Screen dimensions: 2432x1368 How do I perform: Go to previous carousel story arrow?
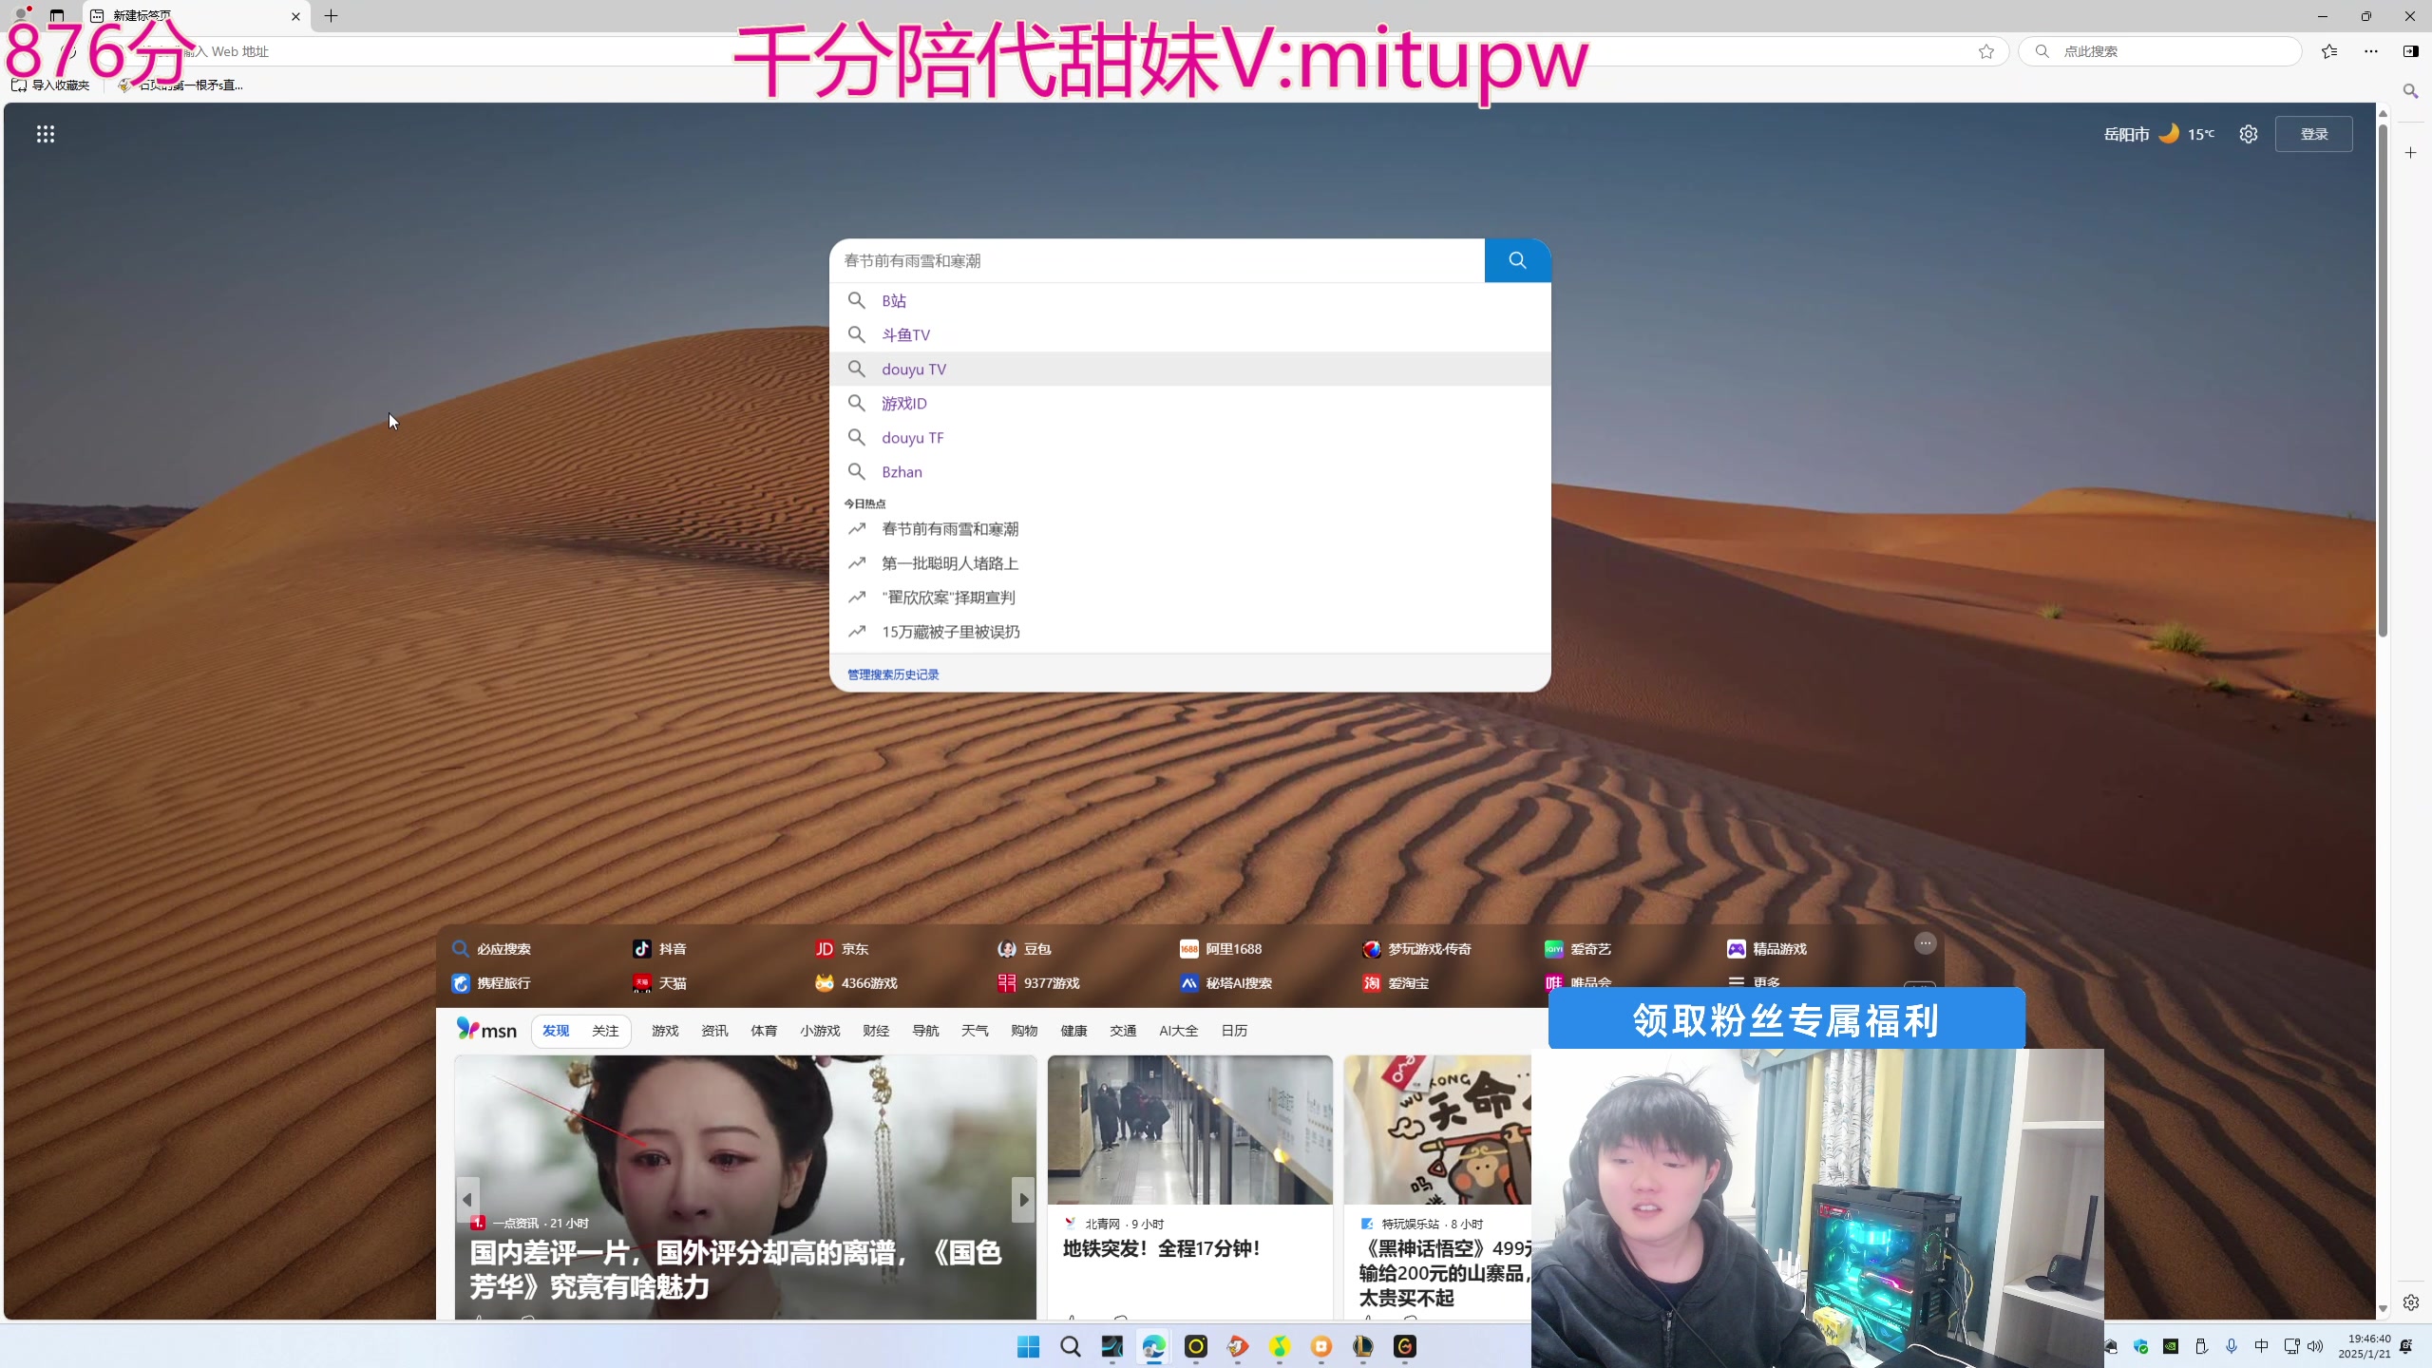pyautogui.click(x=467, y=1200)
